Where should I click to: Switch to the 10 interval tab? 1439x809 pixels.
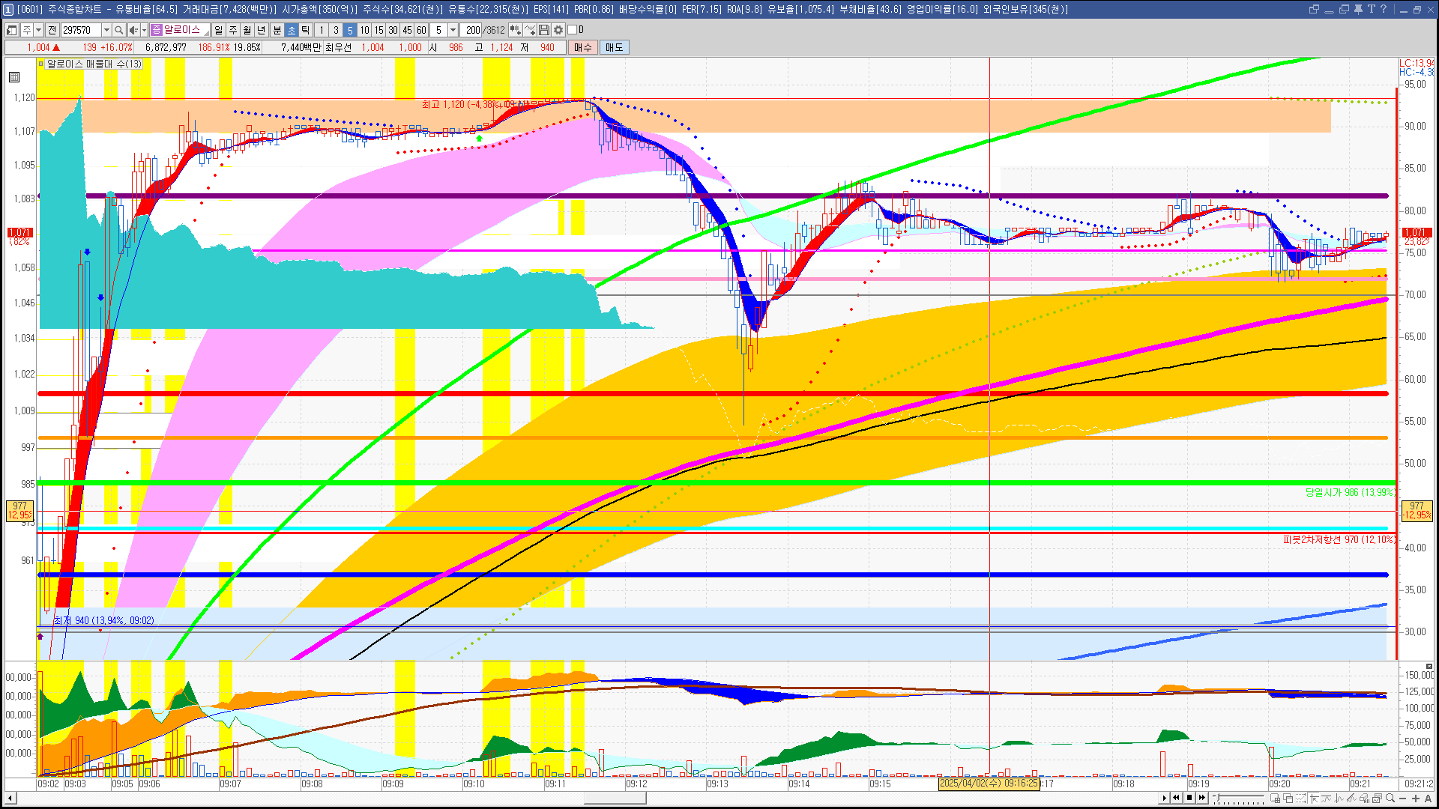point(364,30)
